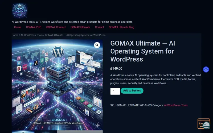Click the Home breadcrumb link
Image resolution: width=213 pixels, height=133 pixels.
(x=15, y=35)
